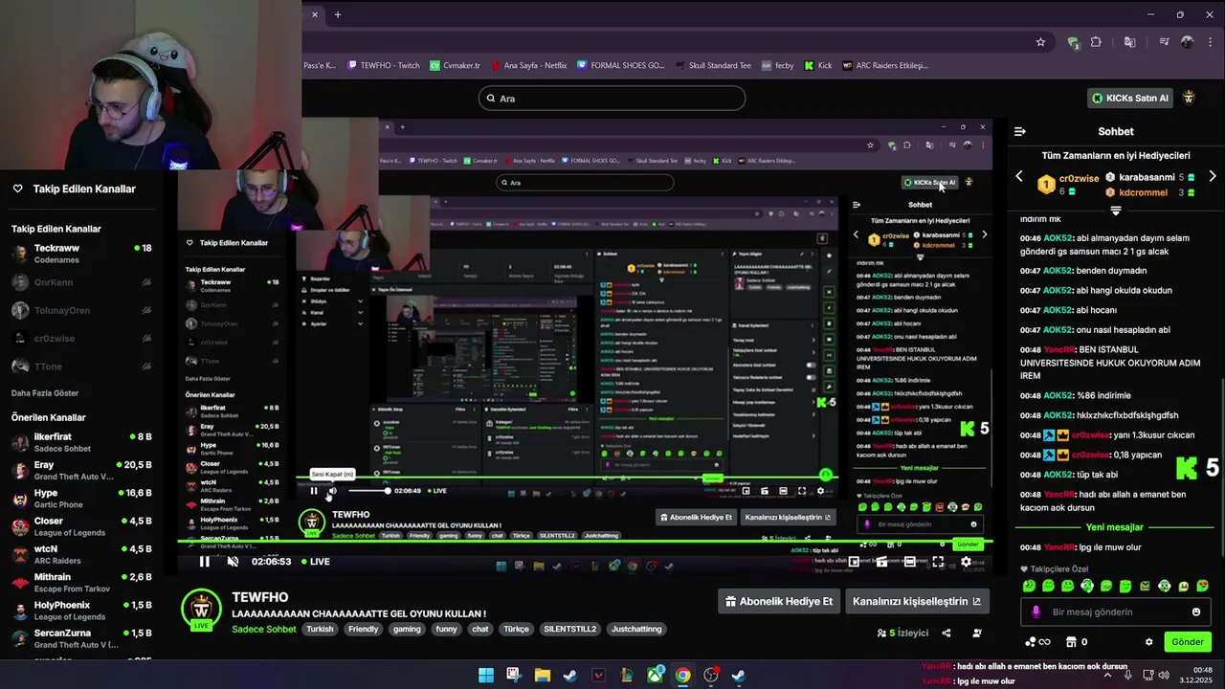Open the TEWFHO - Twitch bookmark
This screenshot has width=1225, height=689.
[x=384, y=65]
